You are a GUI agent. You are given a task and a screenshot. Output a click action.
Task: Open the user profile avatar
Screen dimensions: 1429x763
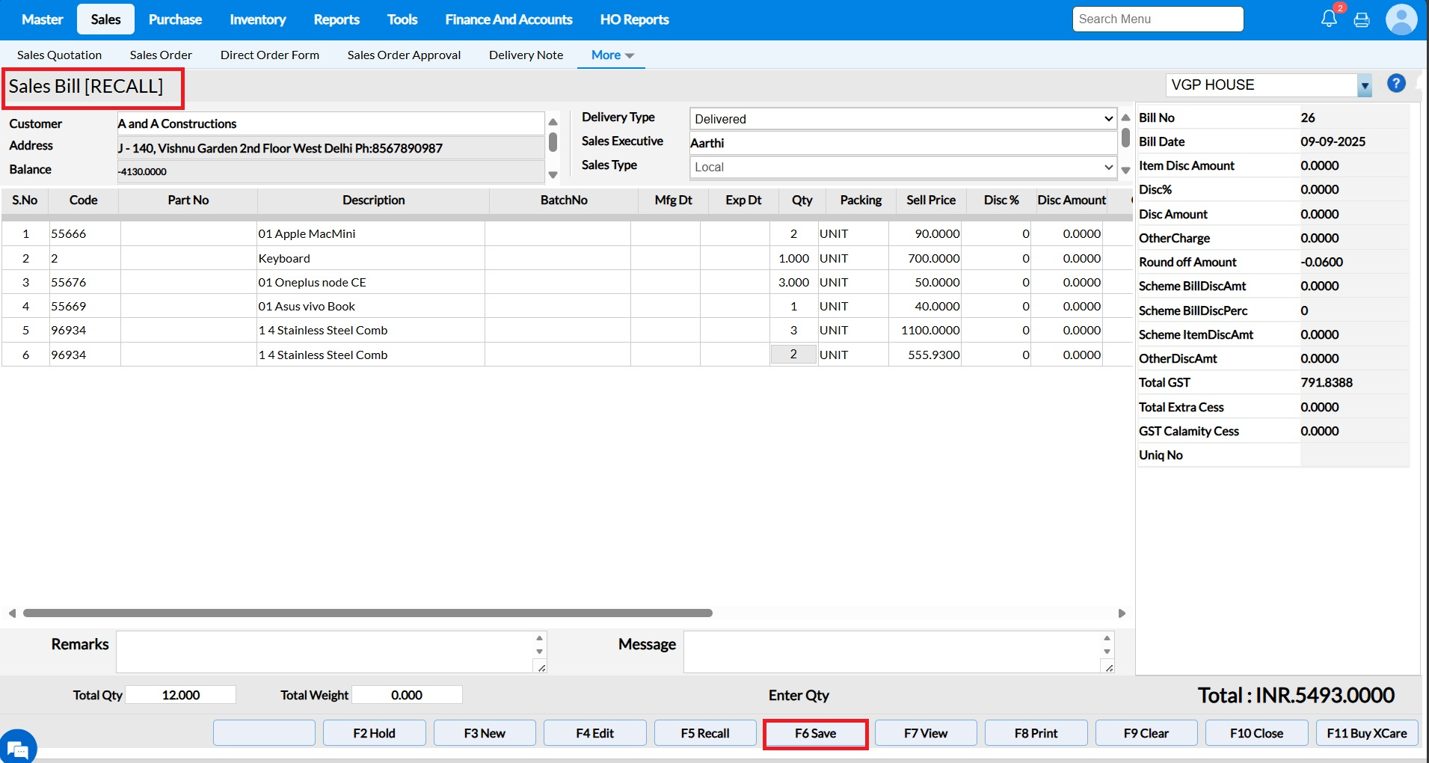[x=1401, y=19]
